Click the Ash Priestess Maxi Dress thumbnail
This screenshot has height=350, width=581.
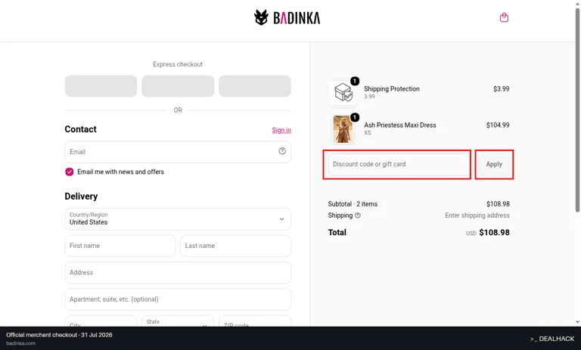tap(343, 129)
